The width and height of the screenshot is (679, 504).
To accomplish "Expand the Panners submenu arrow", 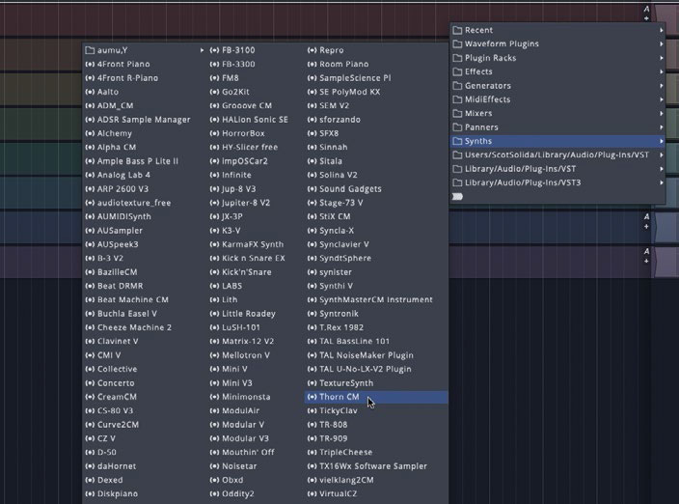I will pos(662,127).
